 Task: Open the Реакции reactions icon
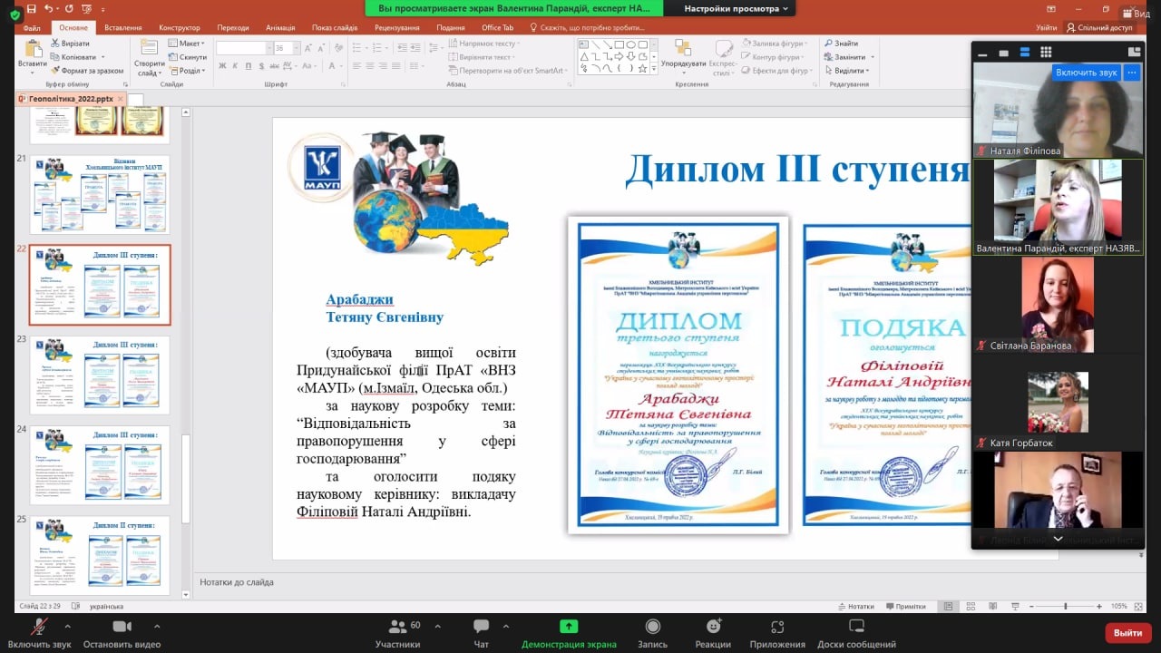tap(713, 627)
